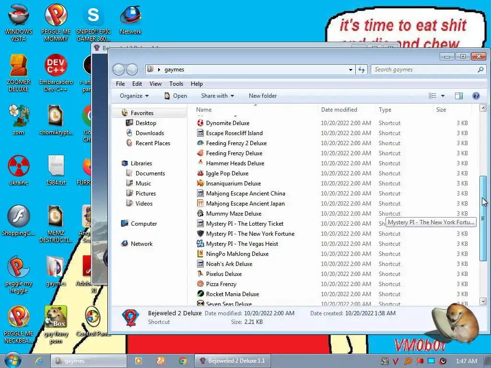Click the Pizza Frenzy pizza icon
This screenshot has height=368, width=491.
[200, 284]
